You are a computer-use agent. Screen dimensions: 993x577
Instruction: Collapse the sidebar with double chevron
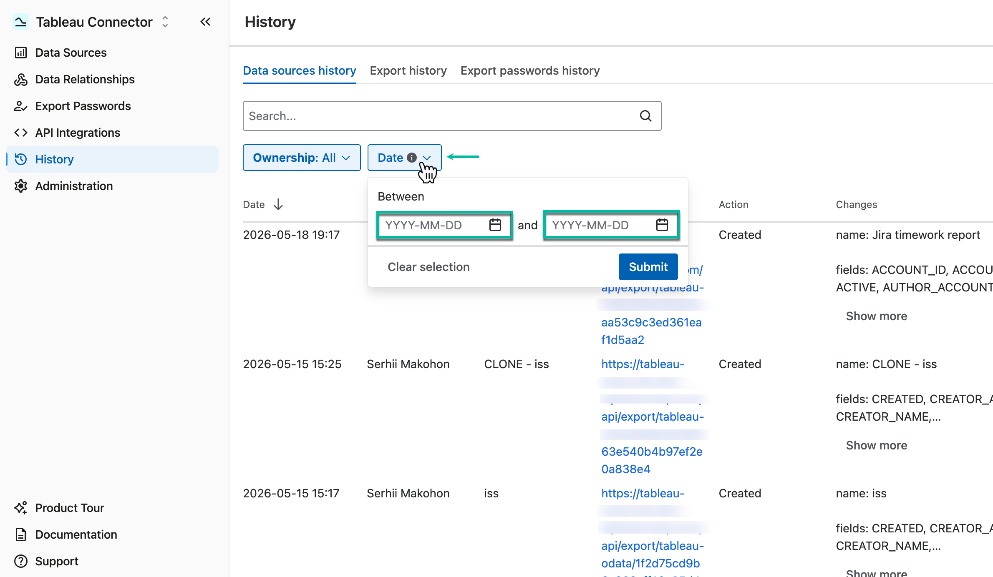pyautogui.click(x=205, y=22)
